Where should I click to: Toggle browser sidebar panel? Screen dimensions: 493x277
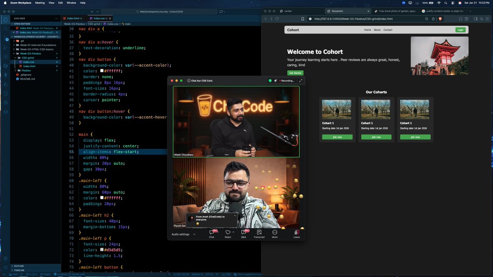click(476, 19)
